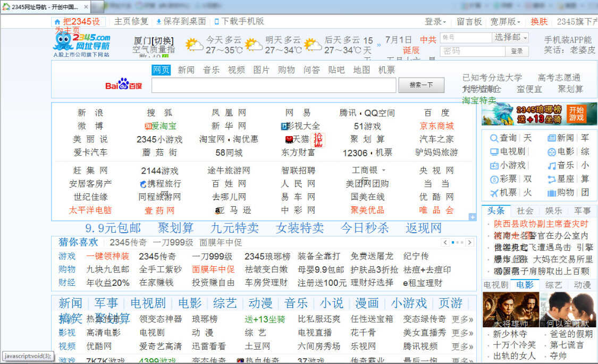This screenshot has height=364, width=598.
Task: Click the 影视大全 film icon
Action: pos(284,126)
